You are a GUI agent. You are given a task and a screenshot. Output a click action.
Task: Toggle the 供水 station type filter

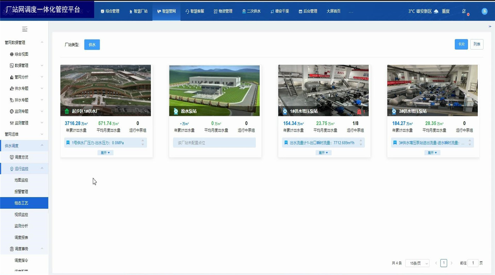(92, 45)
